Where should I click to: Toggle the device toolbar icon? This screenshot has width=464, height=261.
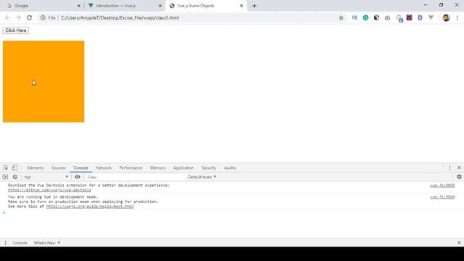(14, 167)
